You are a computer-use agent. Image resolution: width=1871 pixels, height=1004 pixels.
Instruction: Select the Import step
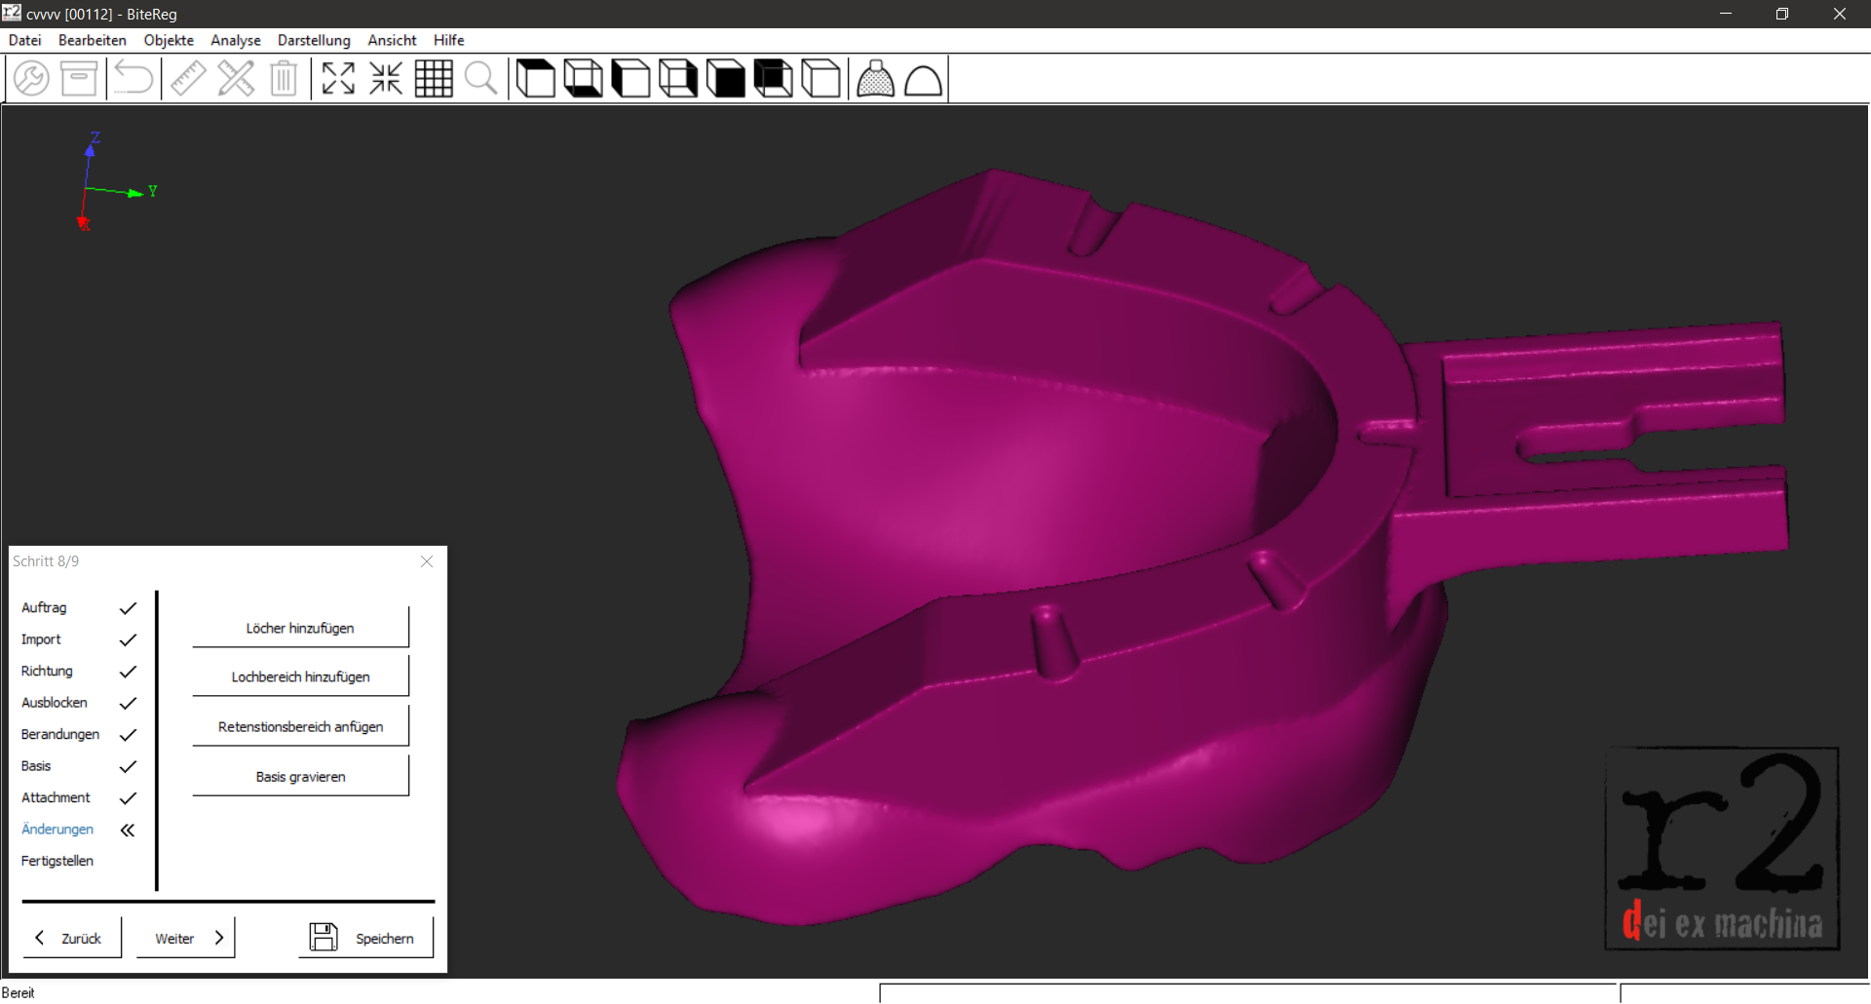coord(41,639)
